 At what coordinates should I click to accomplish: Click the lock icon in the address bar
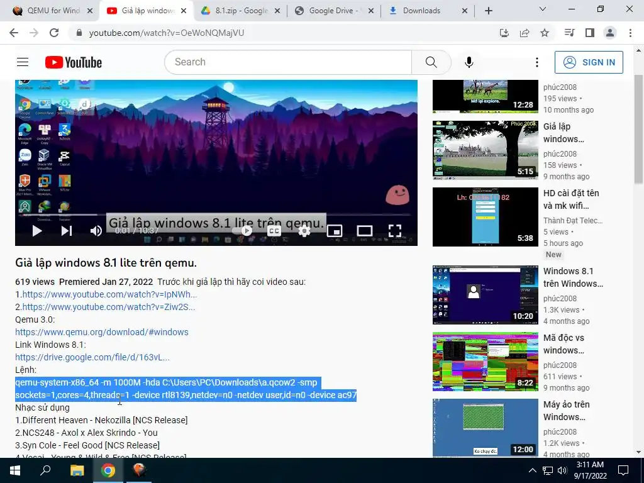click(x=79, y=33)
